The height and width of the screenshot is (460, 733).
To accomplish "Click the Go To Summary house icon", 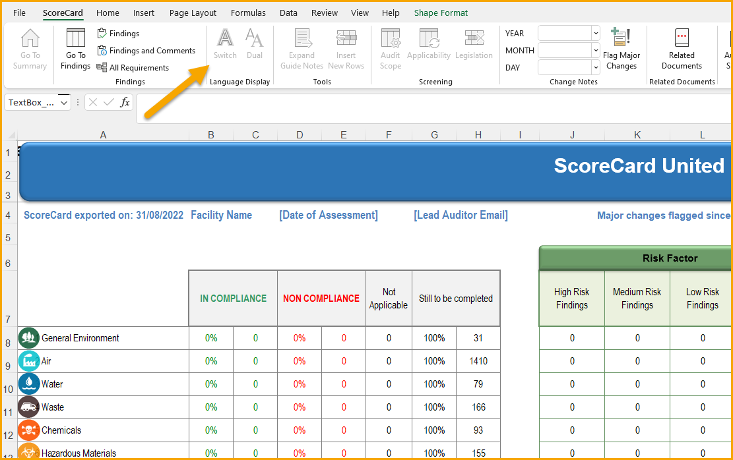I will [30, 38].
